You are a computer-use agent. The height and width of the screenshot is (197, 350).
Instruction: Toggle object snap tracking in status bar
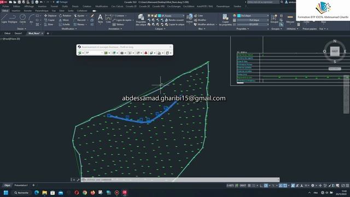pyautogui.click(x=281, y=186)
